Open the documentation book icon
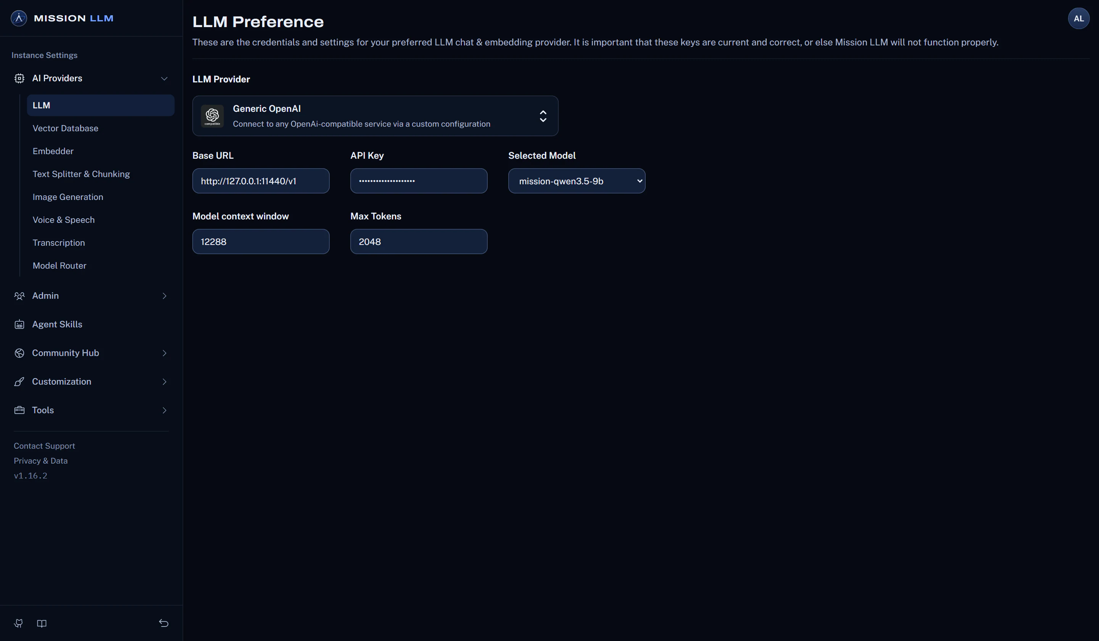 pos(42,623)
